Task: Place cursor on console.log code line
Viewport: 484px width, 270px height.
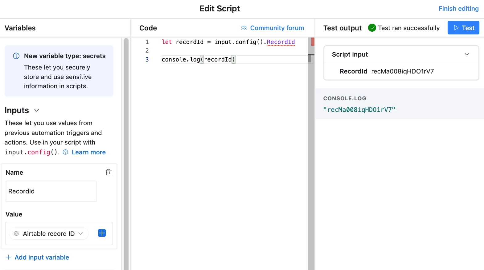Action: (x=198, y=59)
